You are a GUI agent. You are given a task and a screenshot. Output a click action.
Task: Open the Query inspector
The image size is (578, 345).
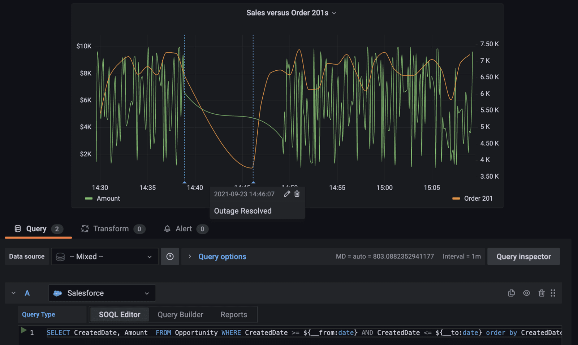click(x=523, y=257)
